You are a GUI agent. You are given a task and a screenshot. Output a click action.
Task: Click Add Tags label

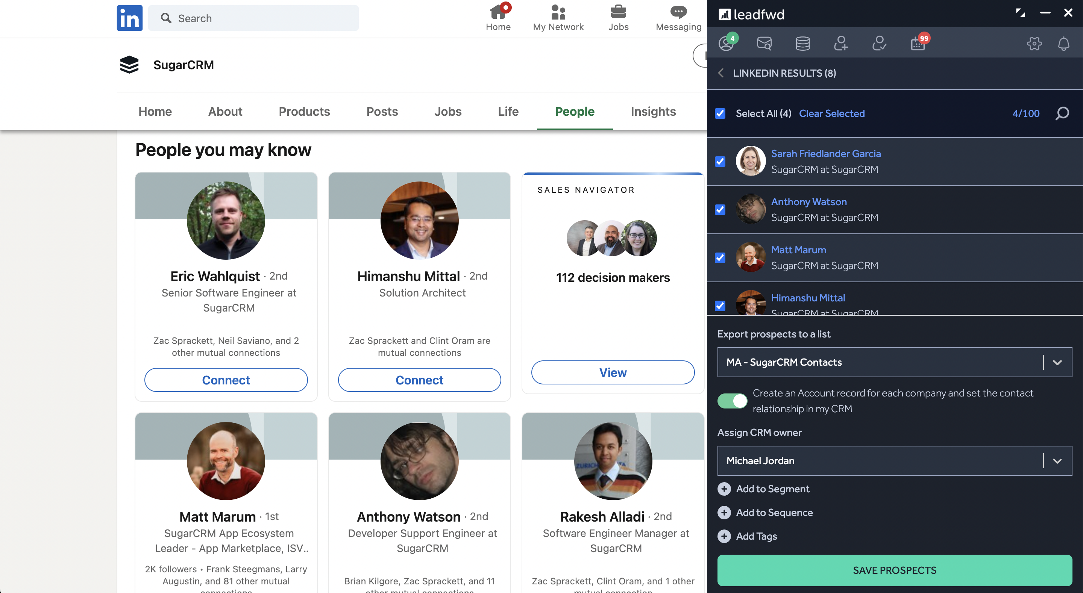756,536
